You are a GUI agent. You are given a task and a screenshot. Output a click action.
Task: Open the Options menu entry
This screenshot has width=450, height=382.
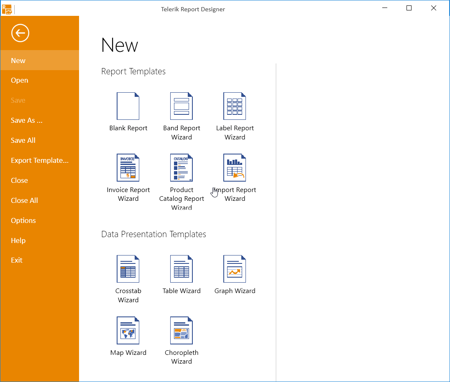pos(23,221)
